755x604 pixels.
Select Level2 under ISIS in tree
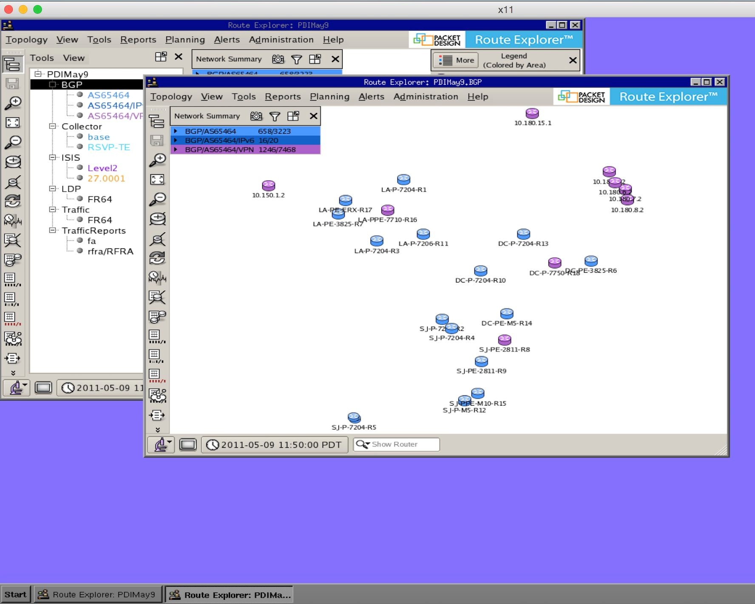coord(102,168)
